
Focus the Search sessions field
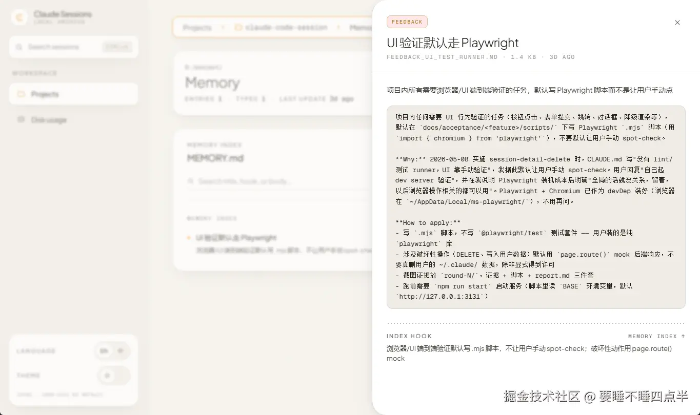(x=73, y=47)
